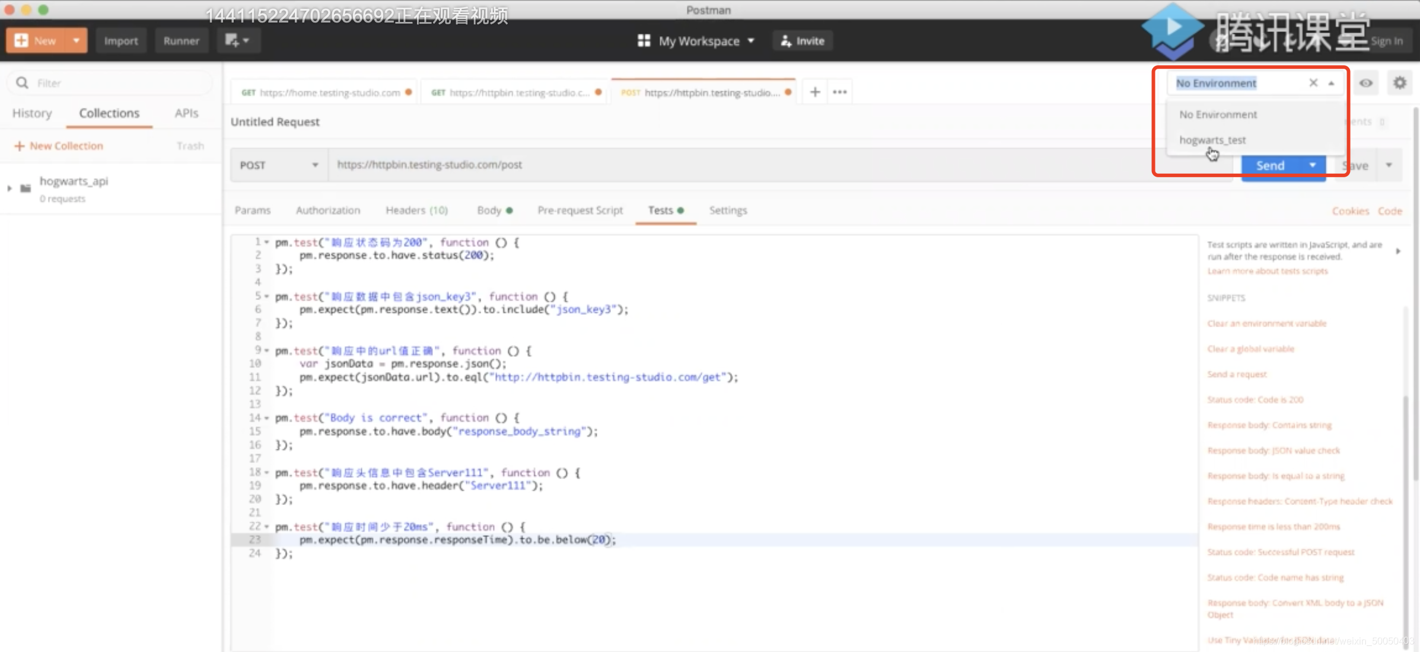
Task: Clear the environment selection with X icon
Action: pyautogui.click(x=1313, y=83)
